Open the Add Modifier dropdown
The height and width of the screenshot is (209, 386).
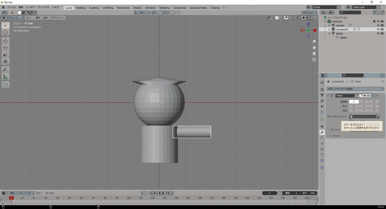tap(355, 89)
